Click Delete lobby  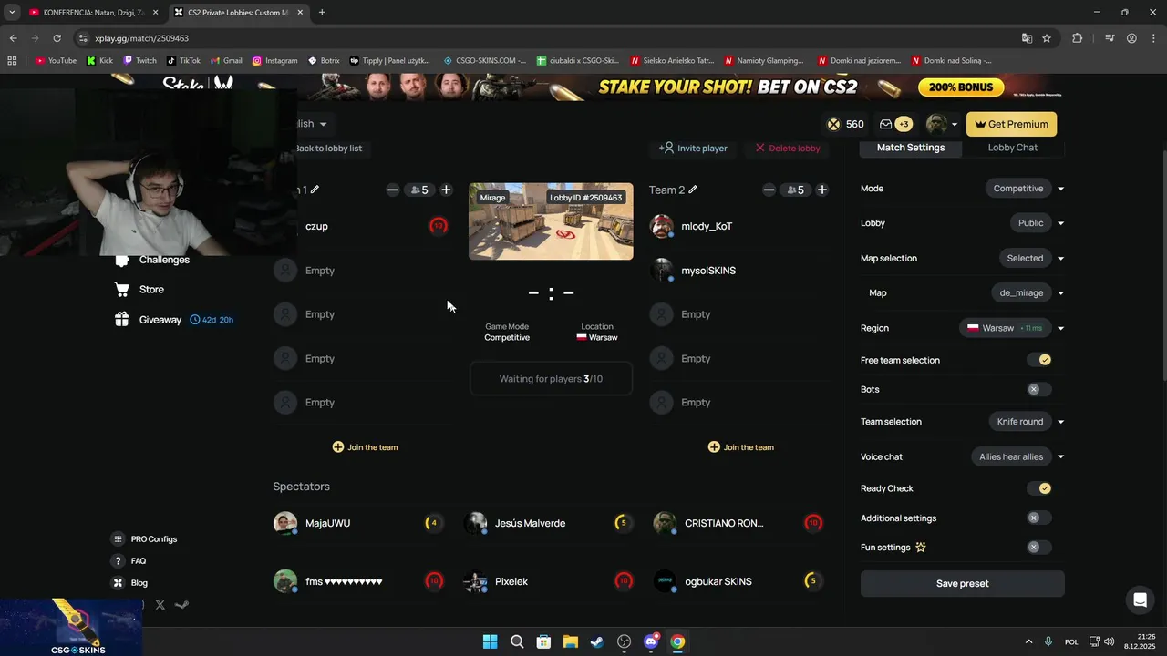pos(788,148)
